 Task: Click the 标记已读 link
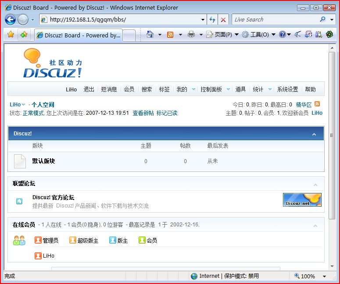click(x=167, y=113)
